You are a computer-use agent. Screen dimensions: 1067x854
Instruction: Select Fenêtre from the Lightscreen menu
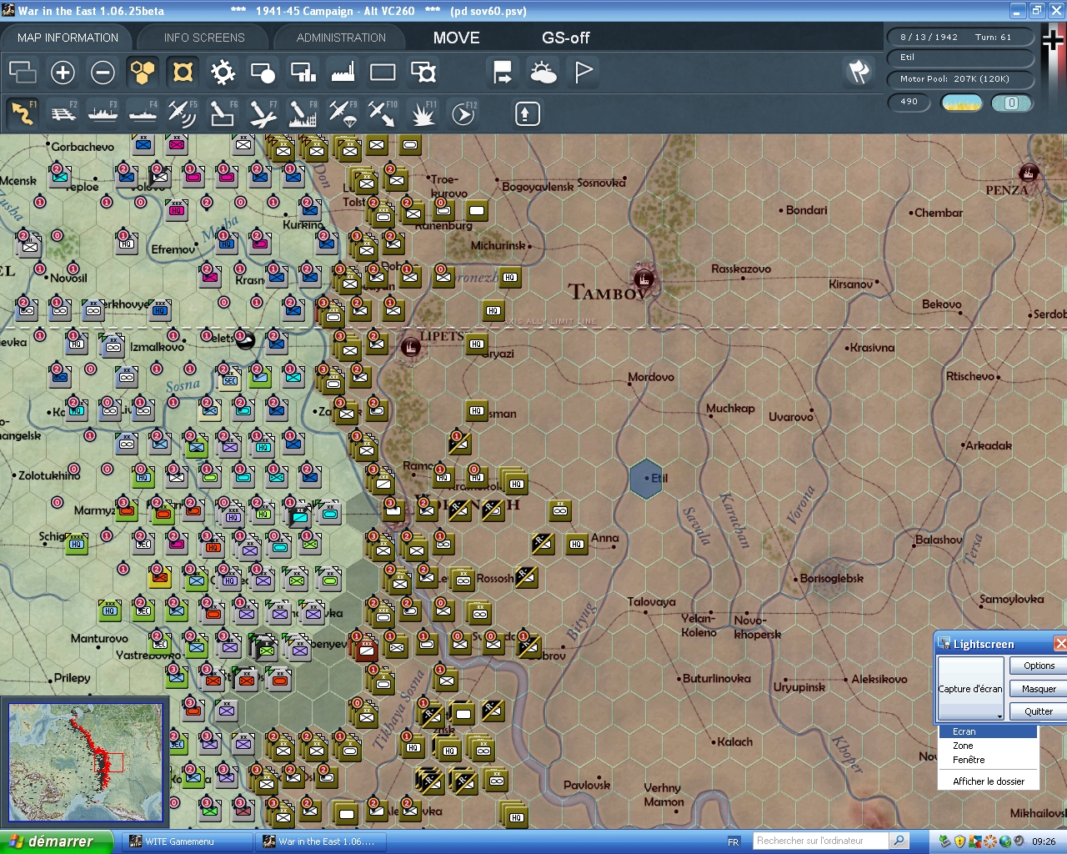click(x=968, y=759)
